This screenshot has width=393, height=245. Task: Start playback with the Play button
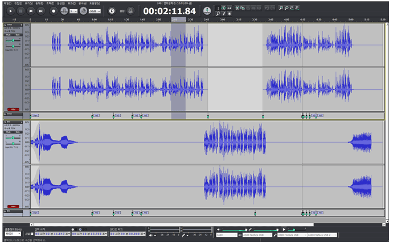click(10, 11)
